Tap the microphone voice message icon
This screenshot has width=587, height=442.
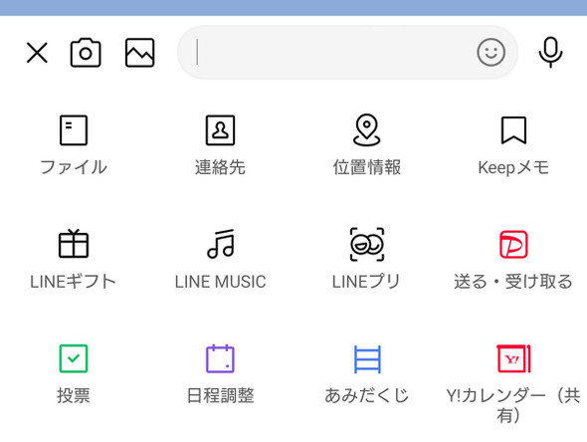click(550, 53)
